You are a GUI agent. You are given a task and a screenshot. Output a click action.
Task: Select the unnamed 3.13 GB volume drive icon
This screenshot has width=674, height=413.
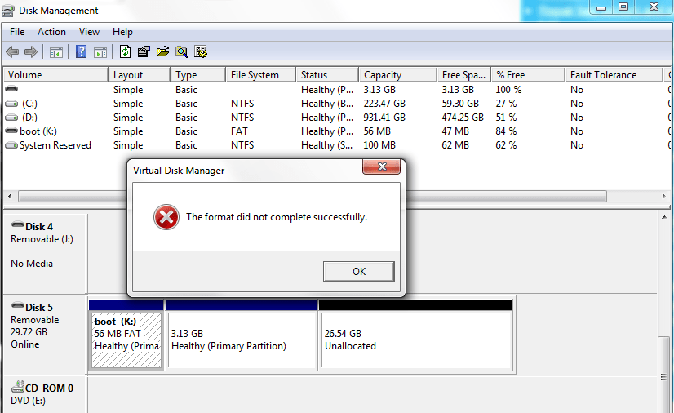(11, 89)
